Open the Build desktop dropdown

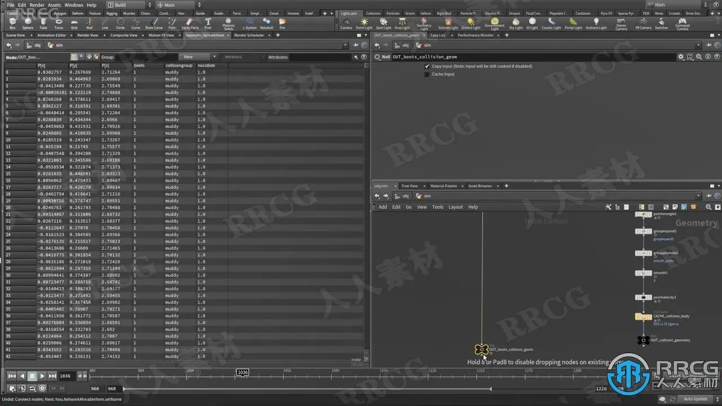(x=130, y=5)
